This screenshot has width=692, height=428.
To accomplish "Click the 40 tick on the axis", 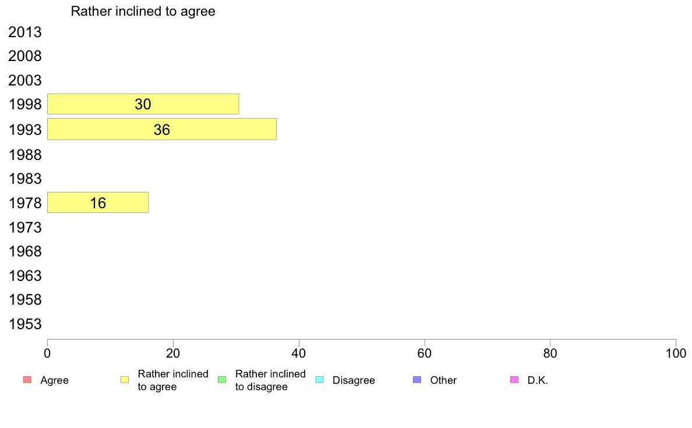I will [x=299, y=353].
